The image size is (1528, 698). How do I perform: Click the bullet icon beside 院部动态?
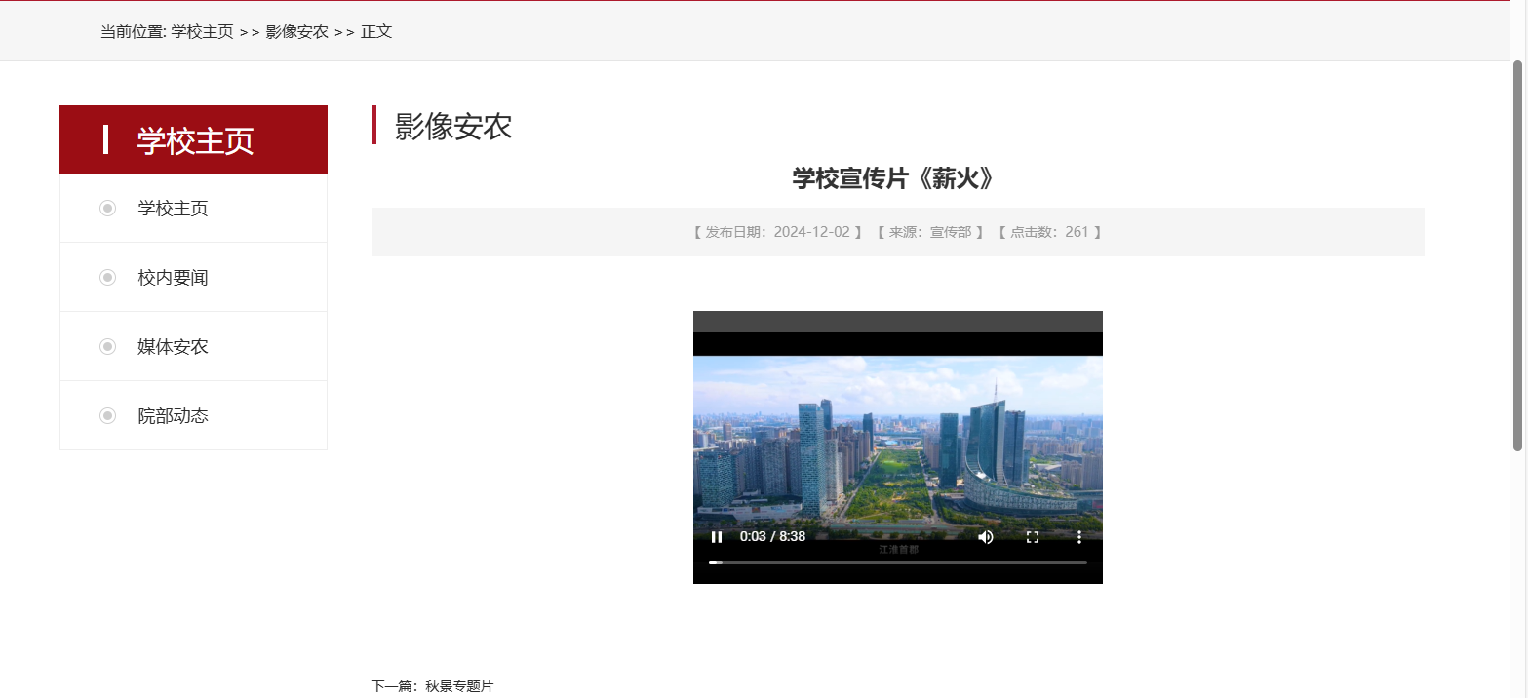(x=107, y=415)
